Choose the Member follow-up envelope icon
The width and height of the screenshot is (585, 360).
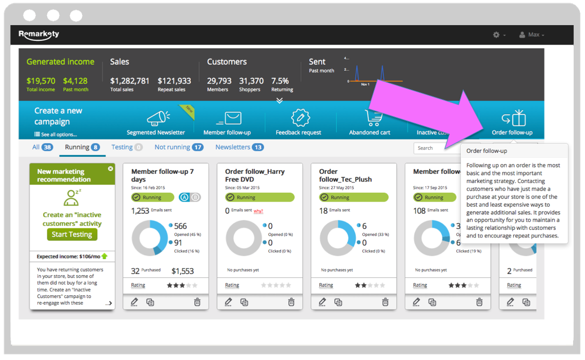[229, 118]
